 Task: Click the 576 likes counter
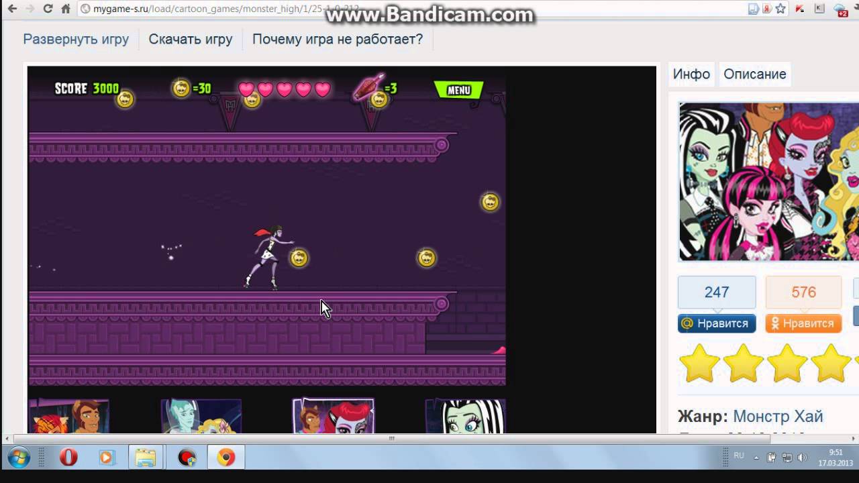(x=803, y=292)
